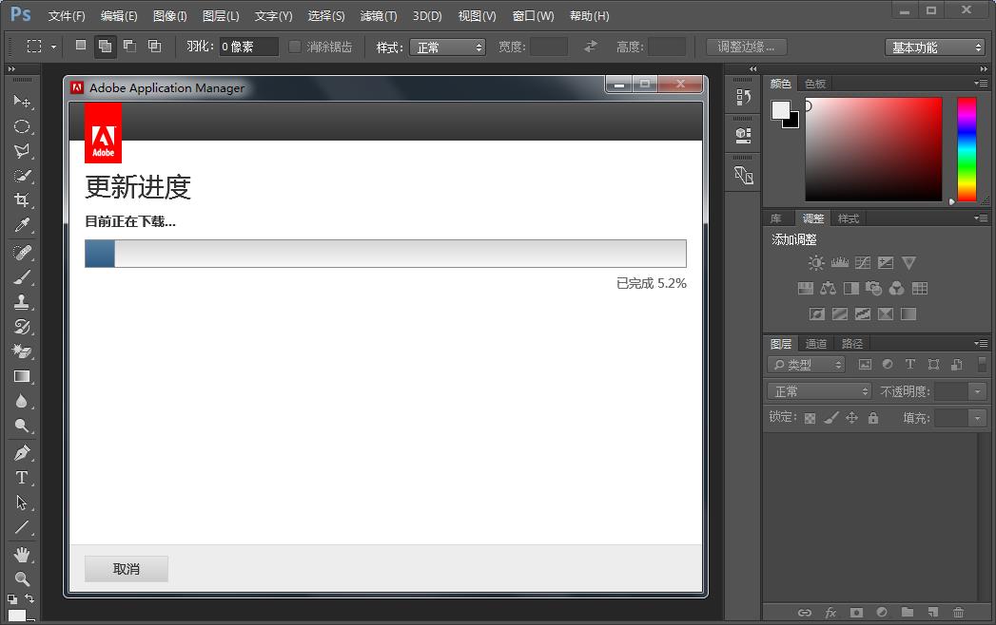The image size is (996, 625).
Task: Click the 羽化 feather input field
Action: point(248,47)
